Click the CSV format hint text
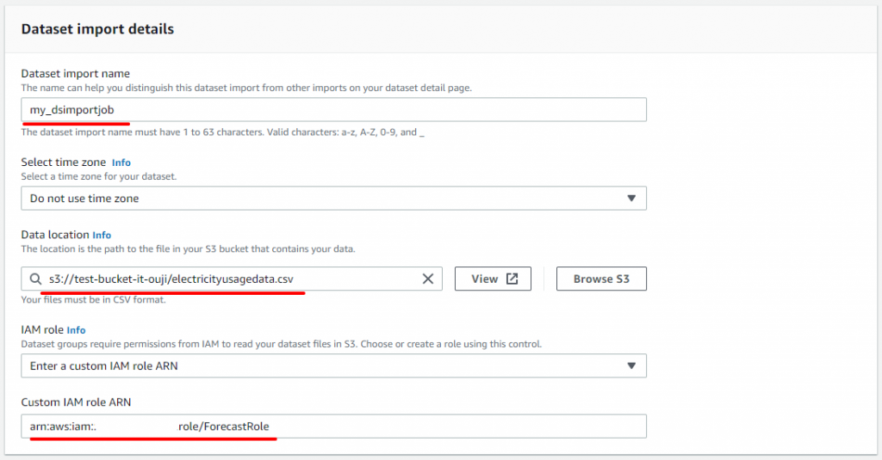The width and height of the screenshot is (882, 460). pos(93,300)
